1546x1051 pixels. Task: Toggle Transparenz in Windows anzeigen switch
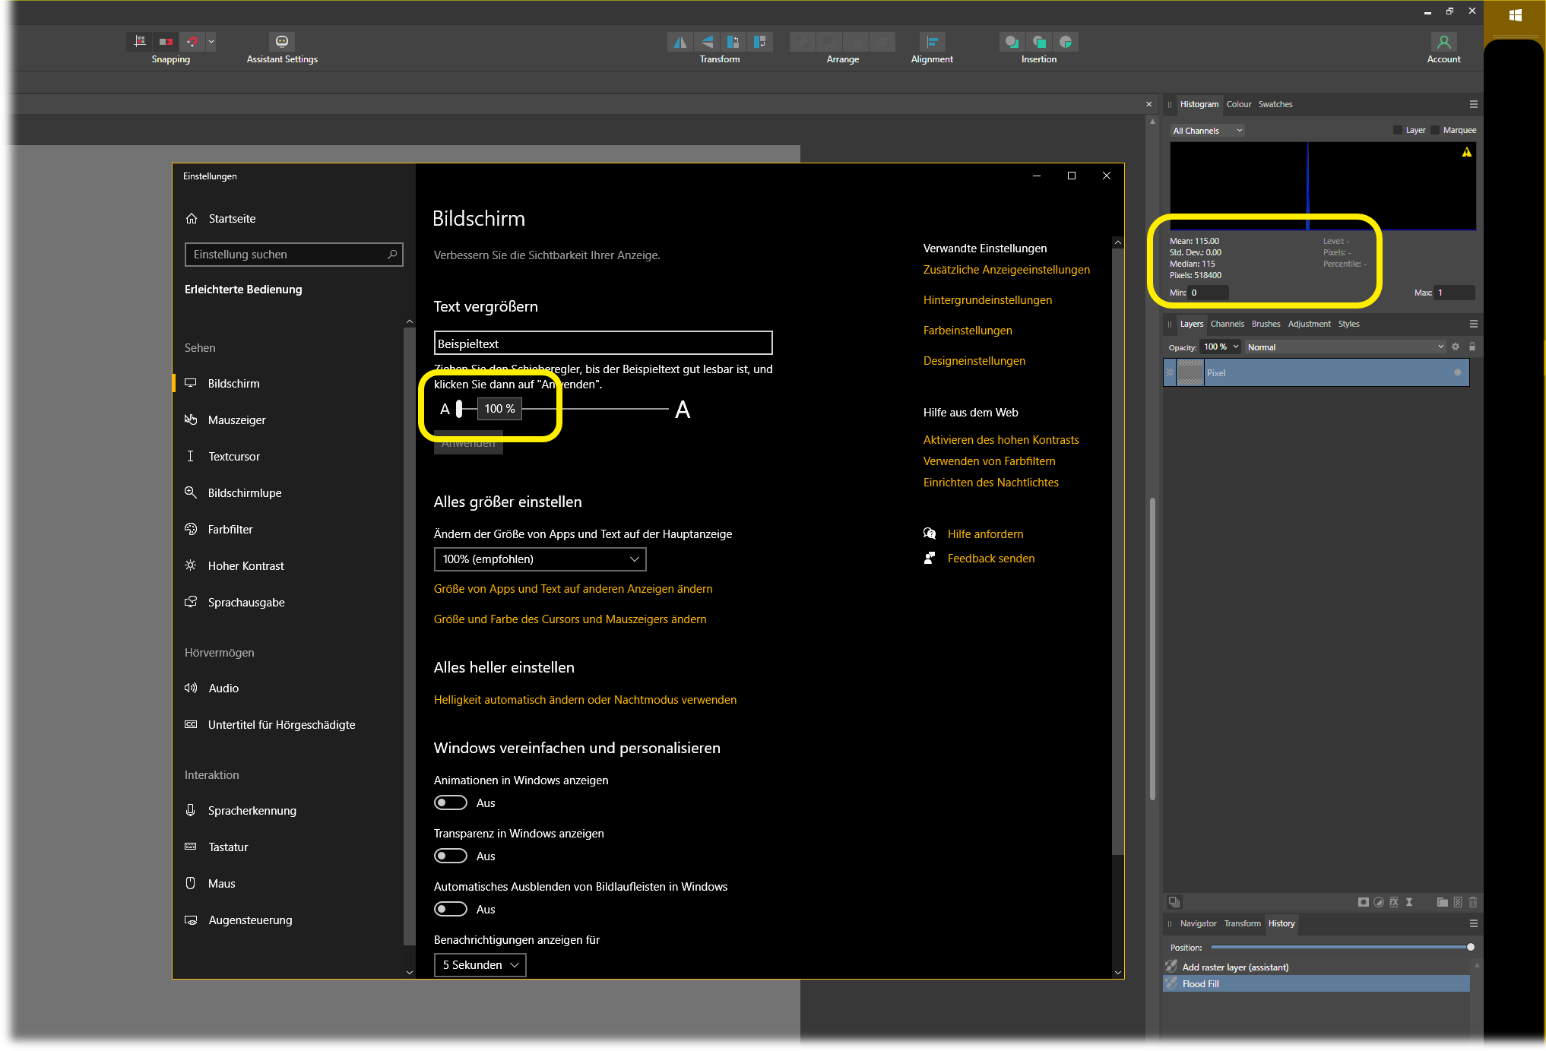[x=451, y=856]
